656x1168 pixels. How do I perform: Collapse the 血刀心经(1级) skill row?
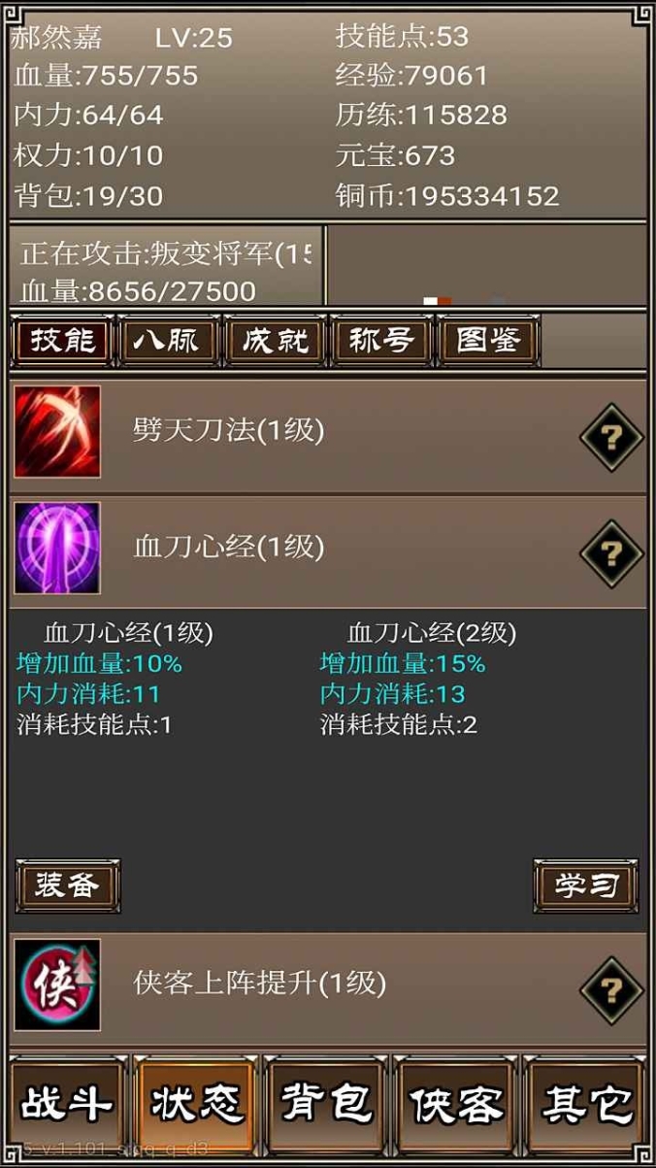(328, 548)
